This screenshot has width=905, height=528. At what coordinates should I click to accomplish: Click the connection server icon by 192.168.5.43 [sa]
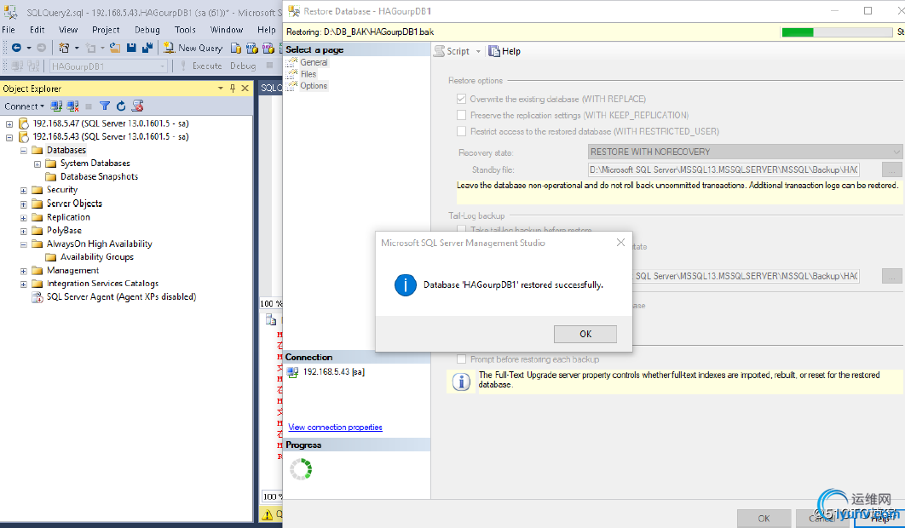click(292, 372)
